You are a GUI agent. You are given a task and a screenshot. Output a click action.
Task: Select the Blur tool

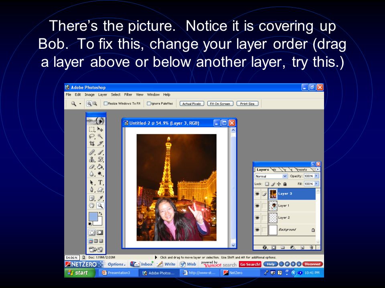pyautogui.click(x=92, y=174)
